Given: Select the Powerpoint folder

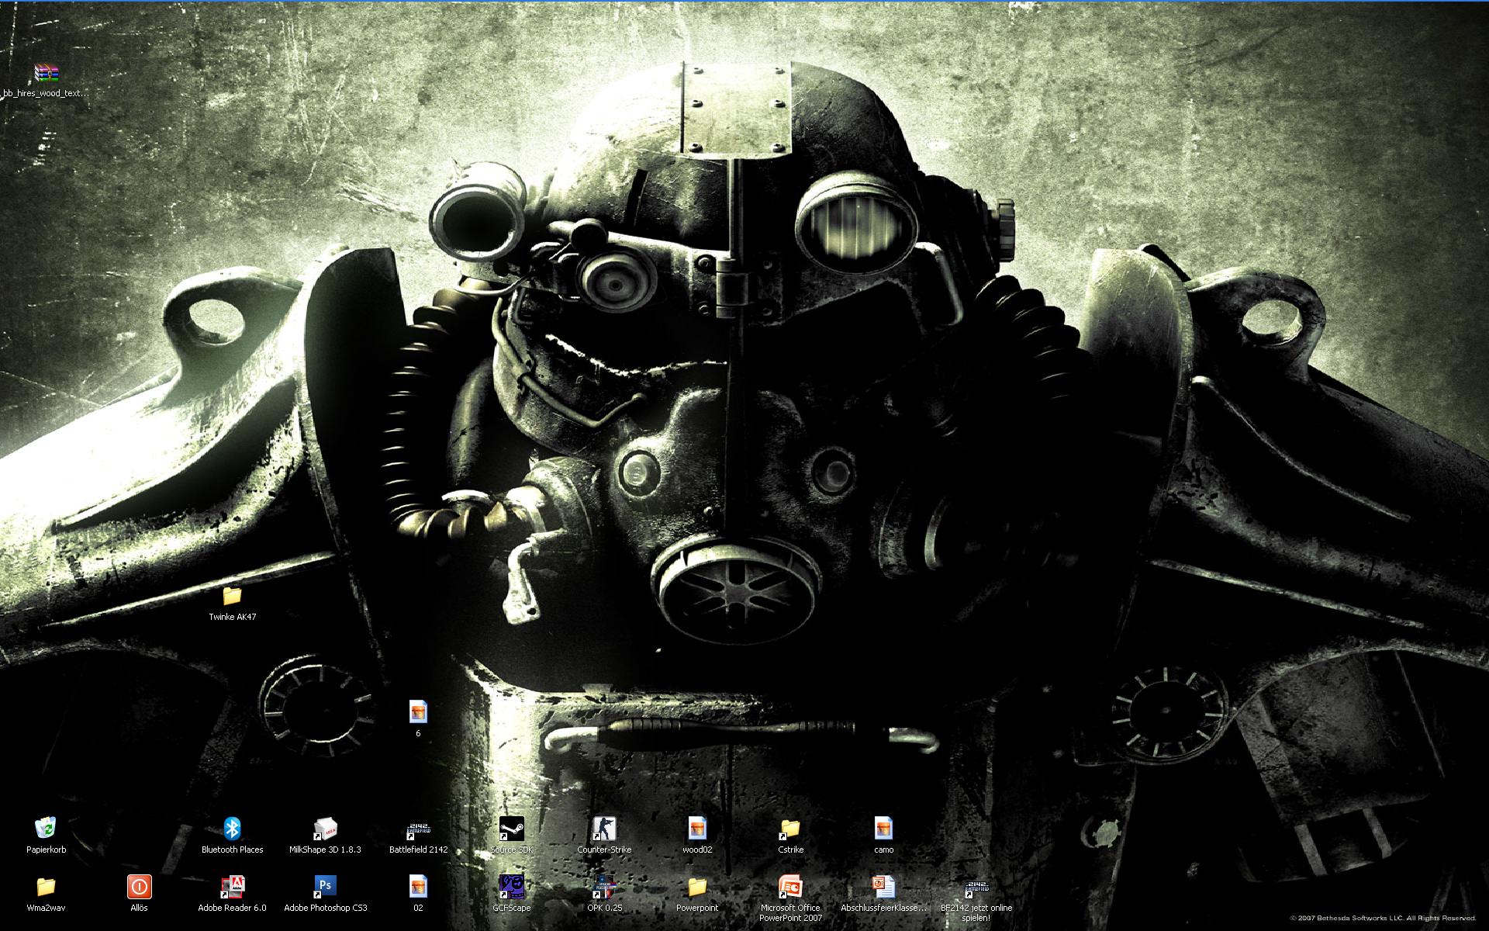Looking at the screenshot, I should [x=697, y=887].
